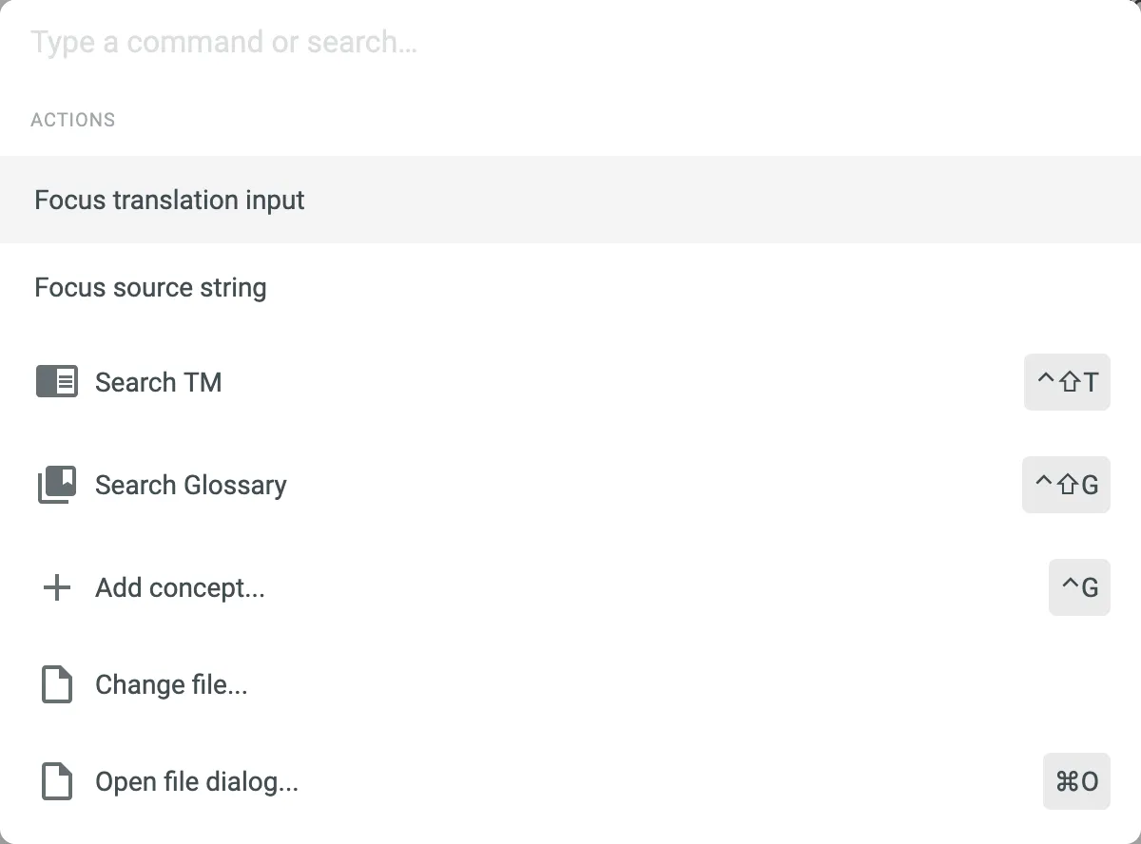Launch the Open file dialog... command

pos(197,781)
